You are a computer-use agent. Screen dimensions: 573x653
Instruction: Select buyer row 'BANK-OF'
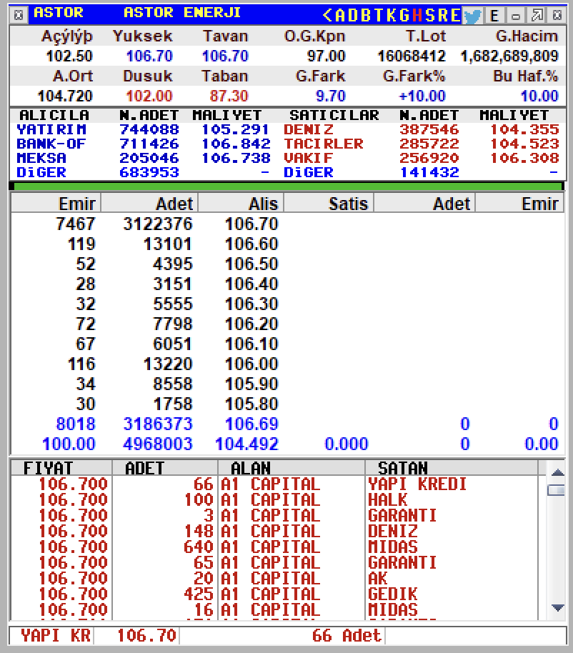tap(144, 144)
